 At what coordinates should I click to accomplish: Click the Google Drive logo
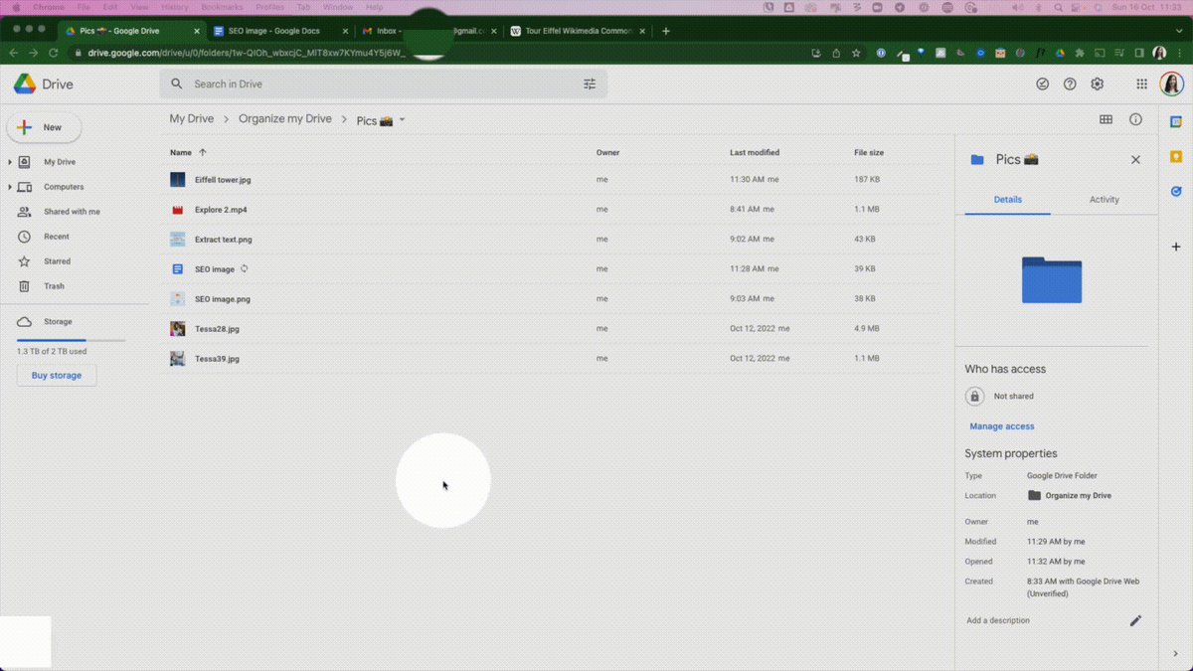(x=25, y=84)
